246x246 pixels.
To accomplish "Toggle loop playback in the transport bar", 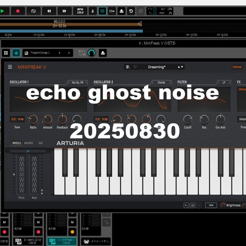I will point(33,11).
